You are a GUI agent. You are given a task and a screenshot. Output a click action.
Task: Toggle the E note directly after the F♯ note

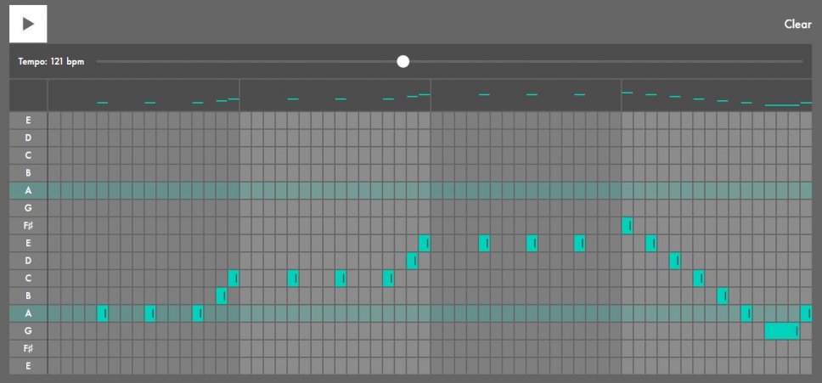pyautogui.click(x=651, y=244)
